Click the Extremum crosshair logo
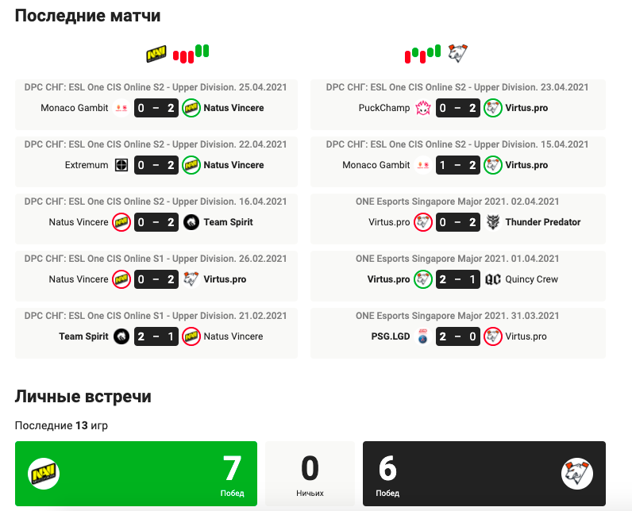 [x=121, y=165]
